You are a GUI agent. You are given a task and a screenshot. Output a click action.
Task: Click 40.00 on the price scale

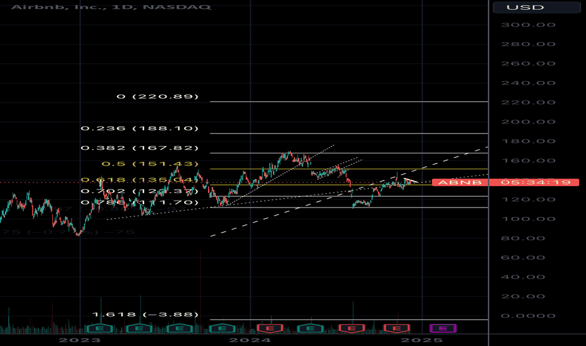coord(523,277)
